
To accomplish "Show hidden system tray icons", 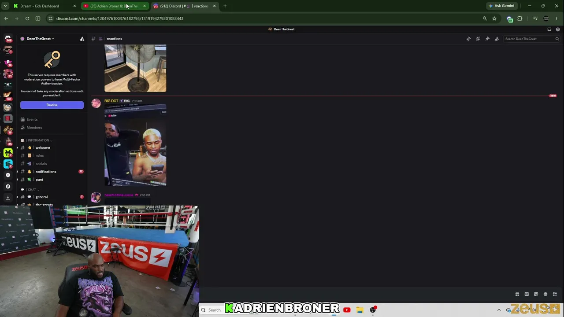I will coord(499,310).
